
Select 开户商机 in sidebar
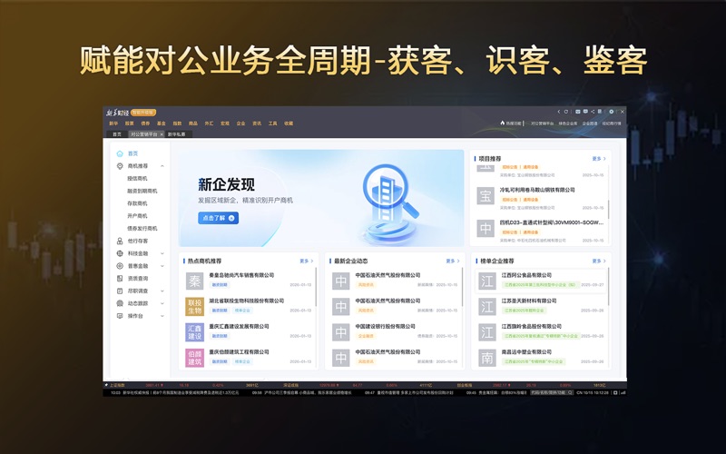(x=137, y=216)
